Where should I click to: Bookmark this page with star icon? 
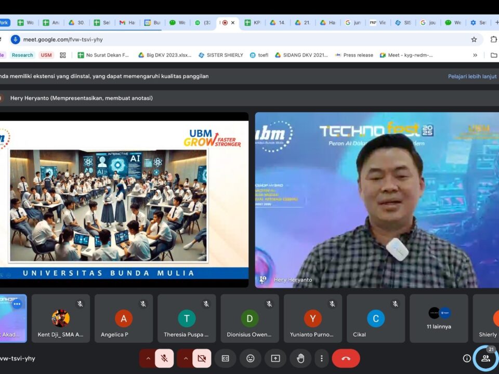coord(474,39)
